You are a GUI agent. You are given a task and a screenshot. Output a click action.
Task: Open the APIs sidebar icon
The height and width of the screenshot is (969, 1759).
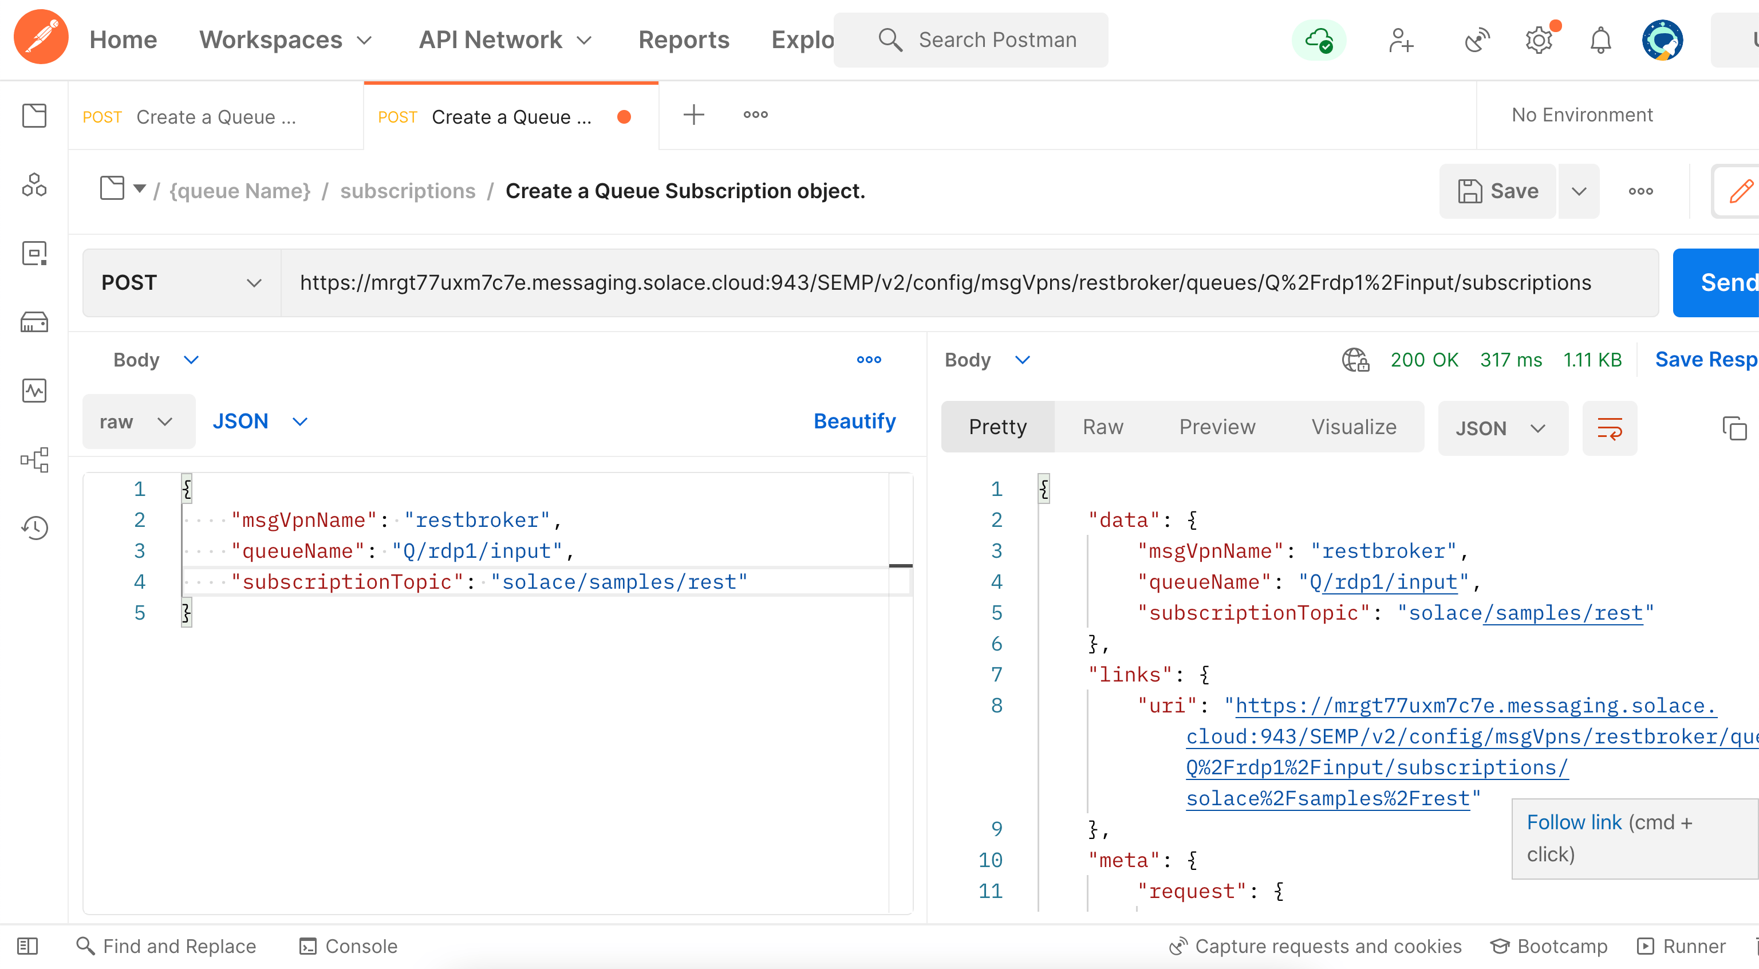(x=34, y=184)
